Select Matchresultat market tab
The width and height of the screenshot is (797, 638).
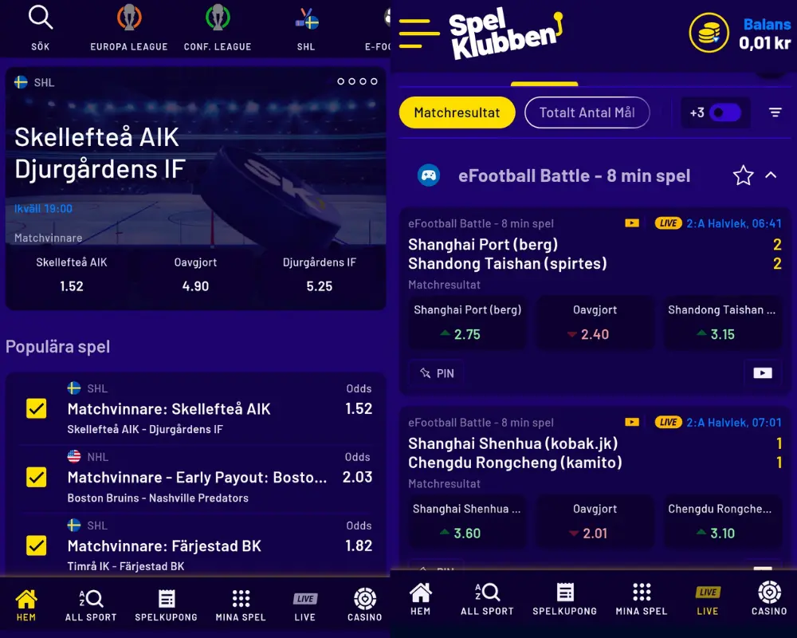[457, 112]
